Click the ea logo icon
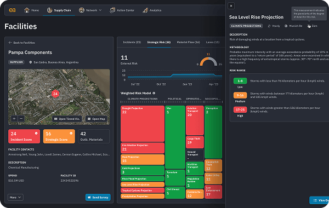 point(12,10)
